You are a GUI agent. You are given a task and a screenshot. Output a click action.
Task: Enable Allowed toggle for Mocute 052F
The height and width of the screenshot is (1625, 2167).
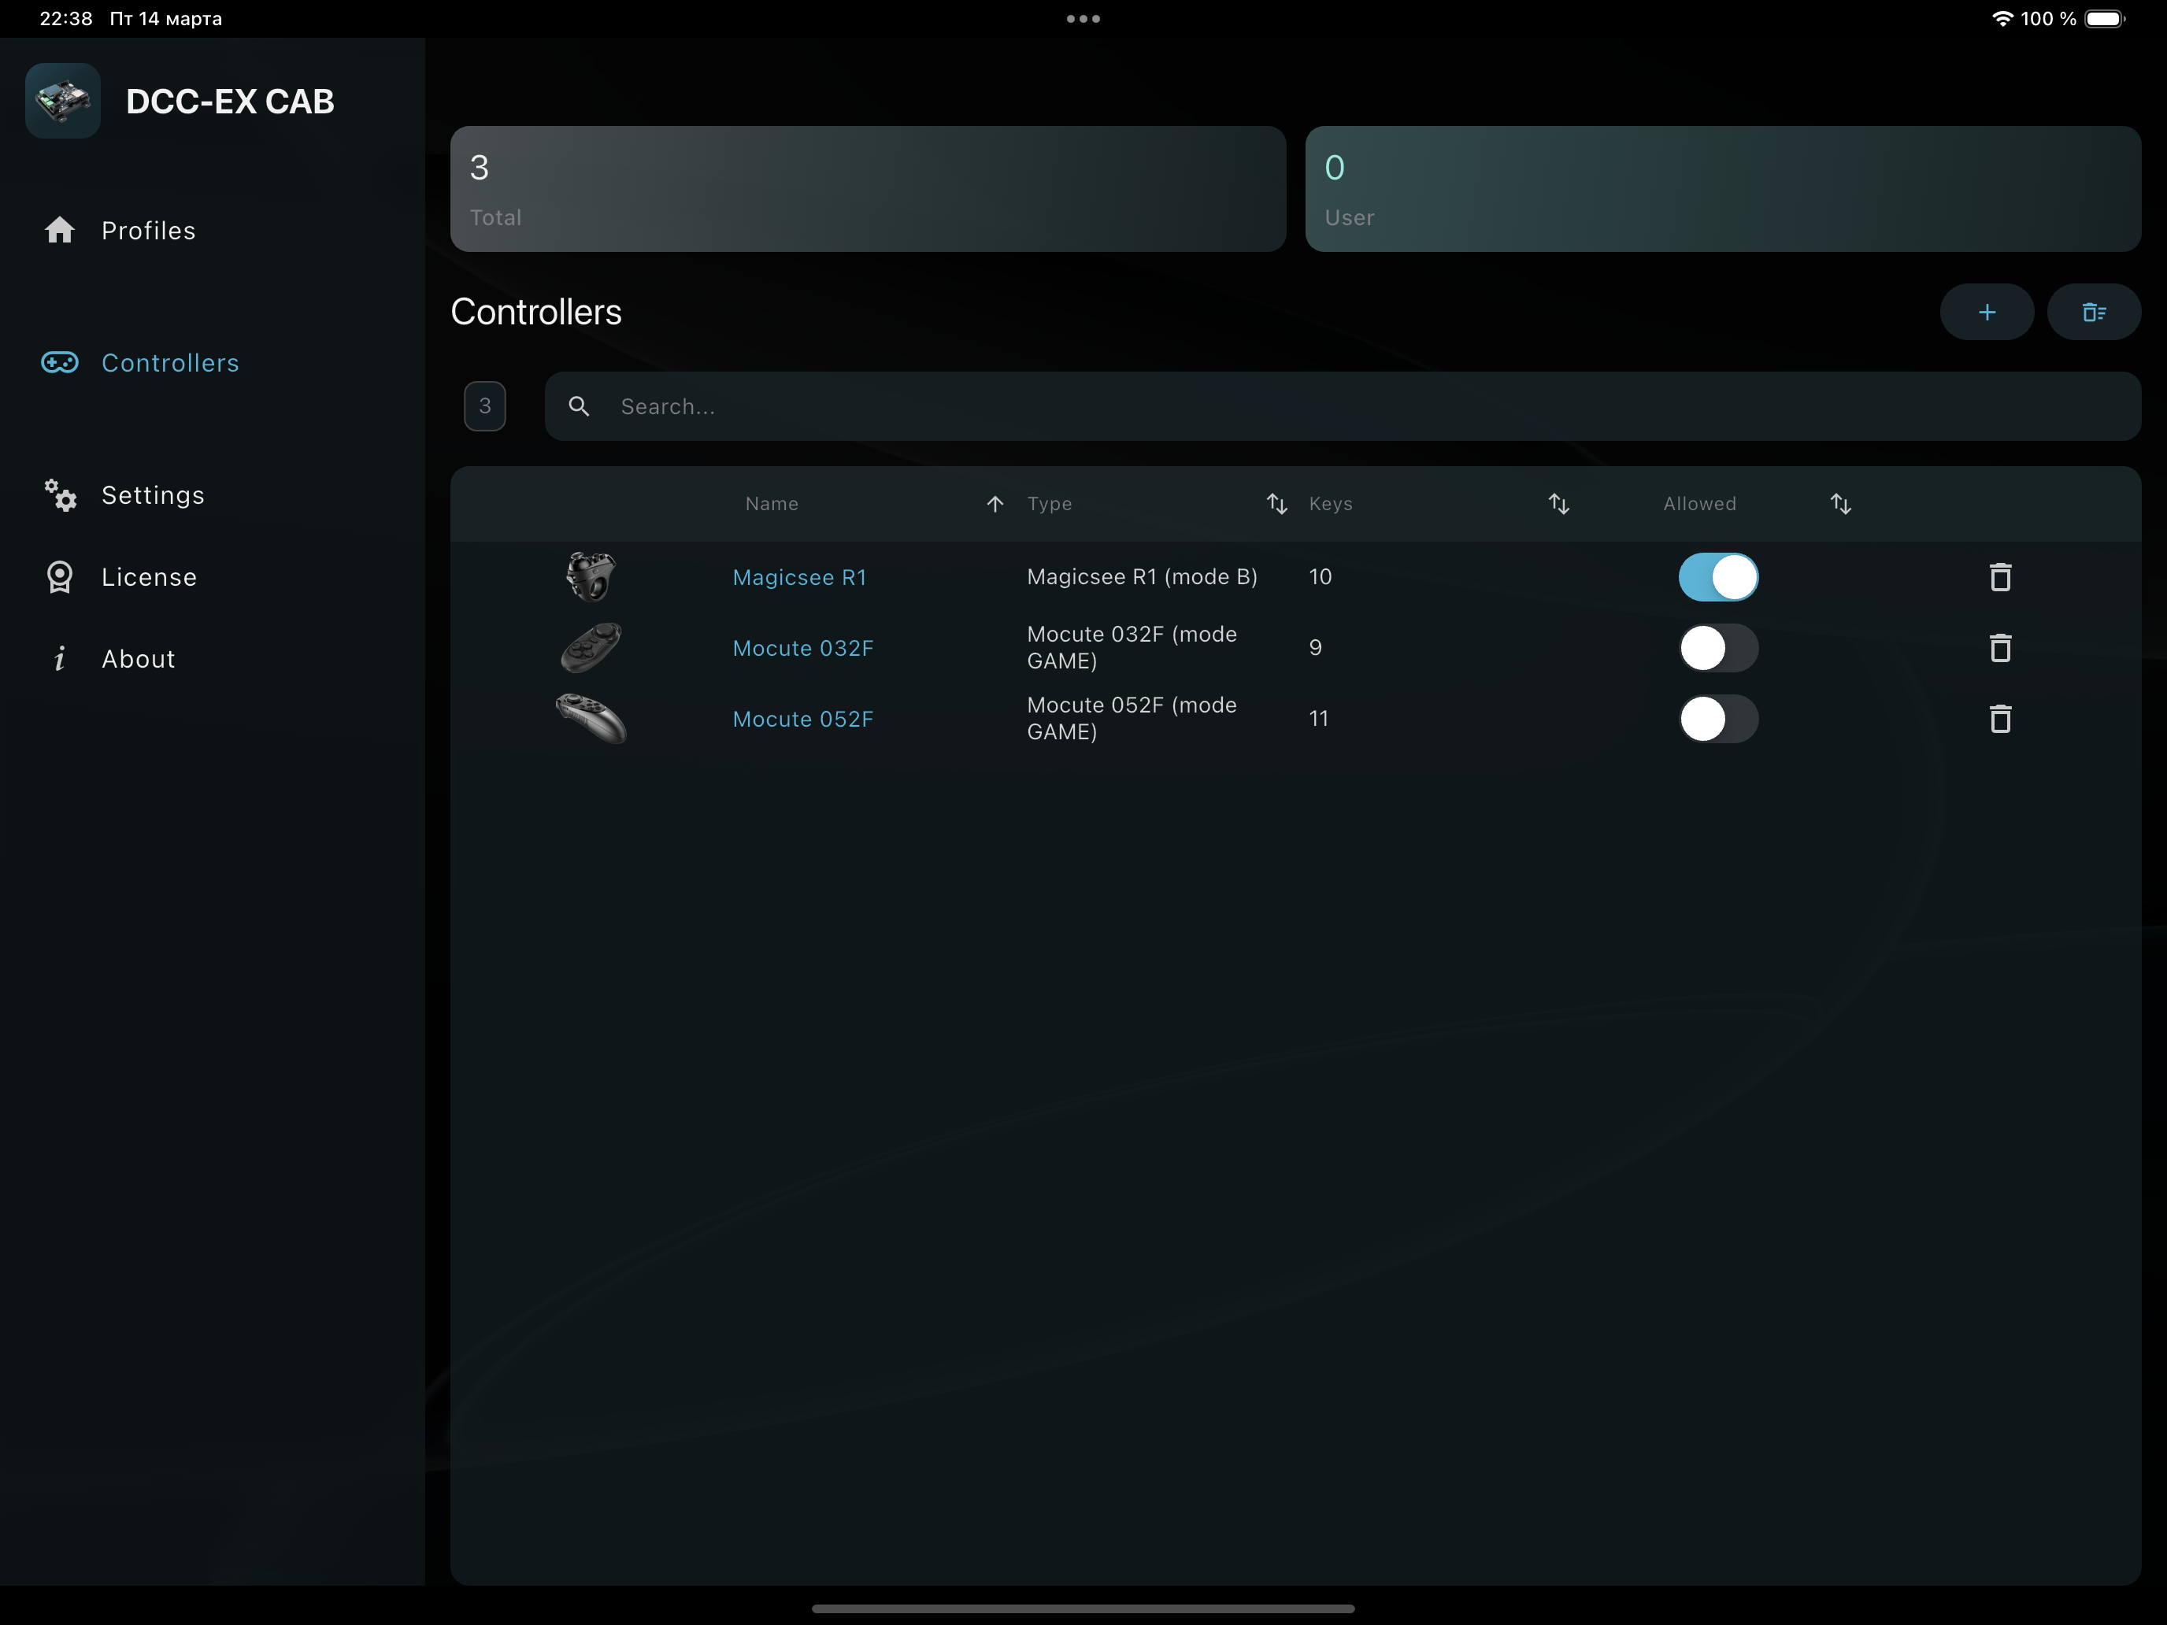1718,719
